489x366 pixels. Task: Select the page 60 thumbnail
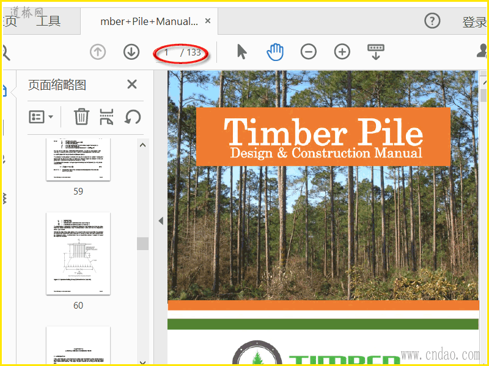point(78,253)
